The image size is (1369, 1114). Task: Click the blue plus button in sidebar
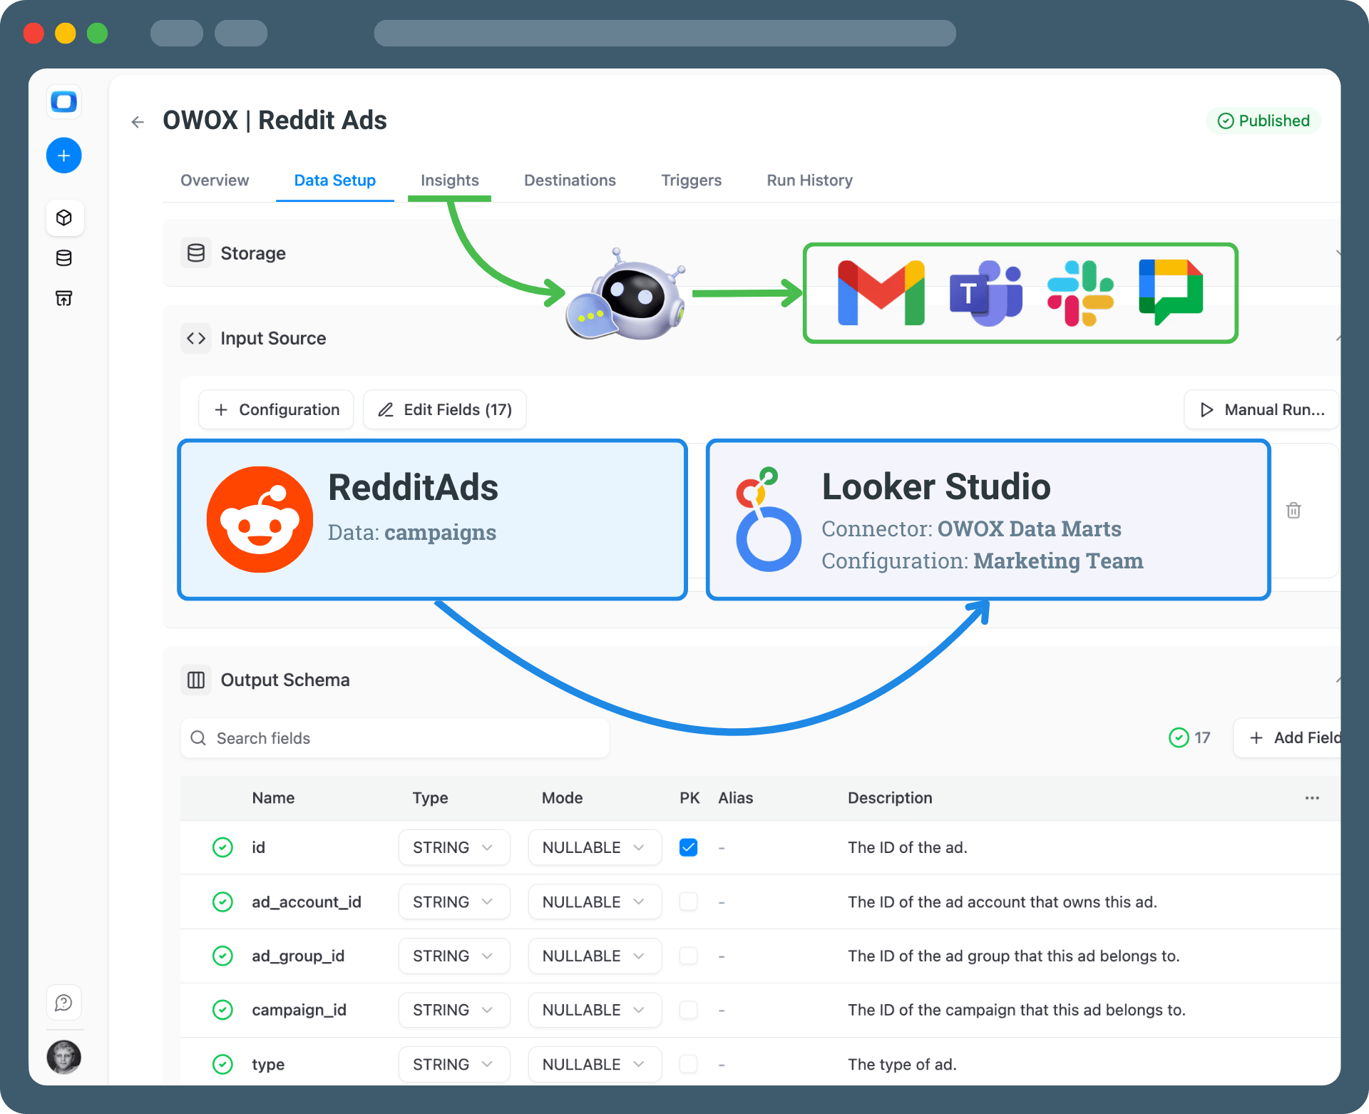pyautogui.click(x=64, y=155)
